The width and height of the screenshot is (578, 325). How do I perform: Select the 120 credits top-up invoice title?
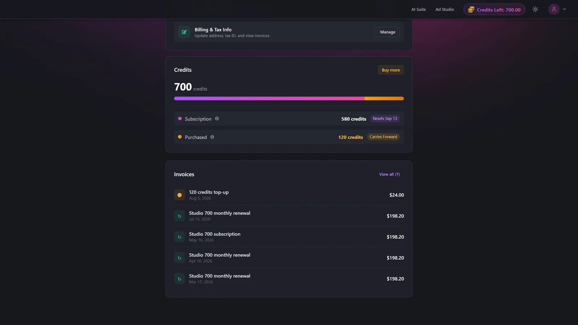tap(209, 192)
